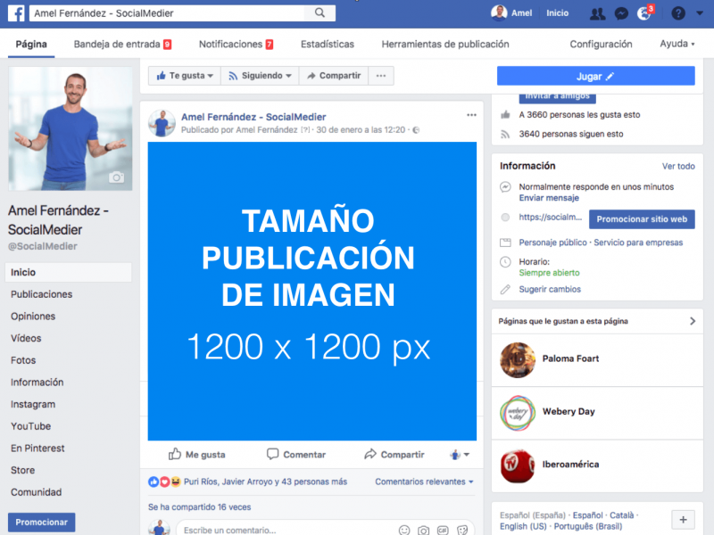Open the post reactions list
Image resolution: width=714 pixels, height=535 pixels.
[247, 481]
